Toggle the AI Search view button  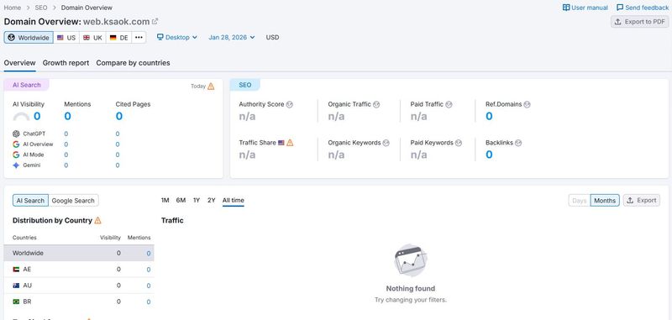30,201
